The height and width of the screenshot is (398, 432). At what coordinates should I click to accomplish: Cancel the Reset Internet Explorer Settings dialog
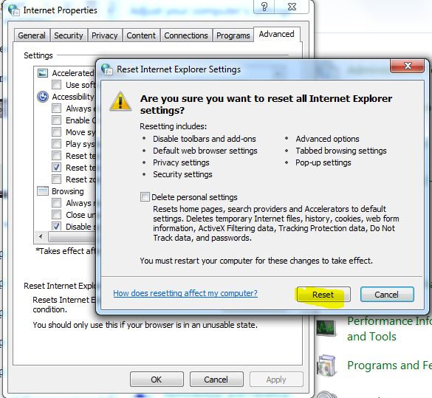(x=387, y=295)
